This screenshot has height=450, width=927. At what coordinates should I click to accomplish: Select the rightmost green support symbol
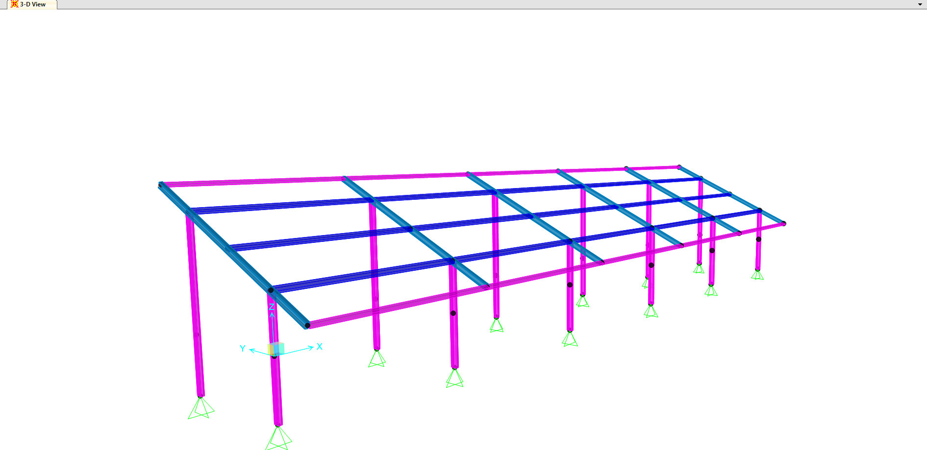coord(757,275)
